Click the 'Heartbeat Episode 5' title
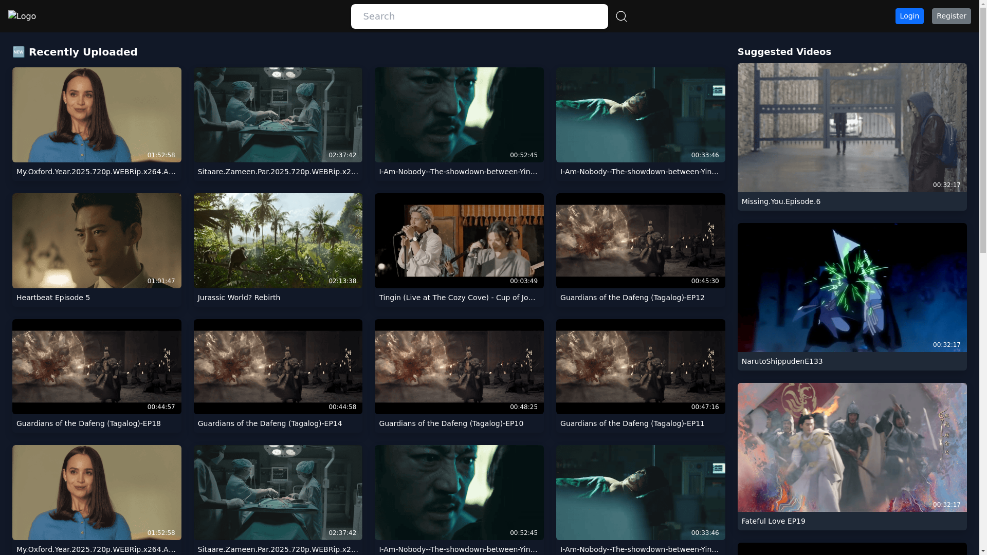 click(x=53, y=298)
